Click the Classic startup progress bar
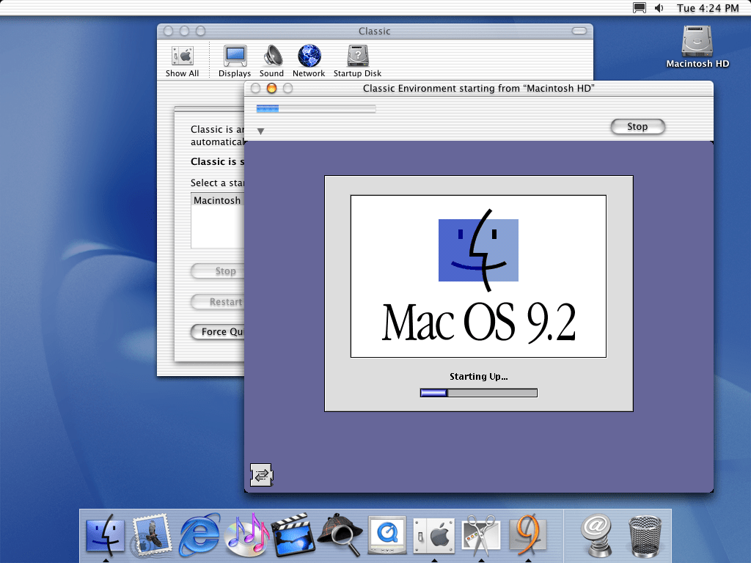The image size is (751, 563). 316,108
